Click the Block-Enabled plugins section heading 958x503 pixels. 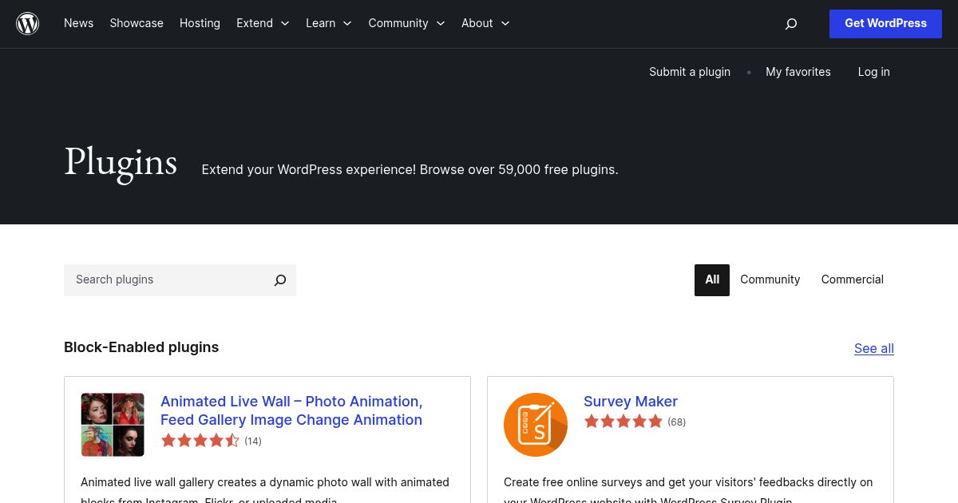(141, 347)
